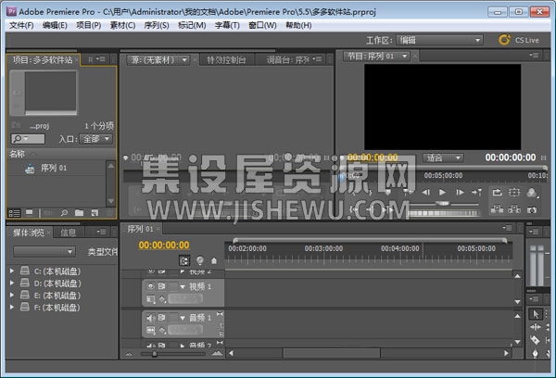The height and width of the screenshot is (378, 556).
Task: Open the 编辑(E) menu
Action: tap(55, 25)
